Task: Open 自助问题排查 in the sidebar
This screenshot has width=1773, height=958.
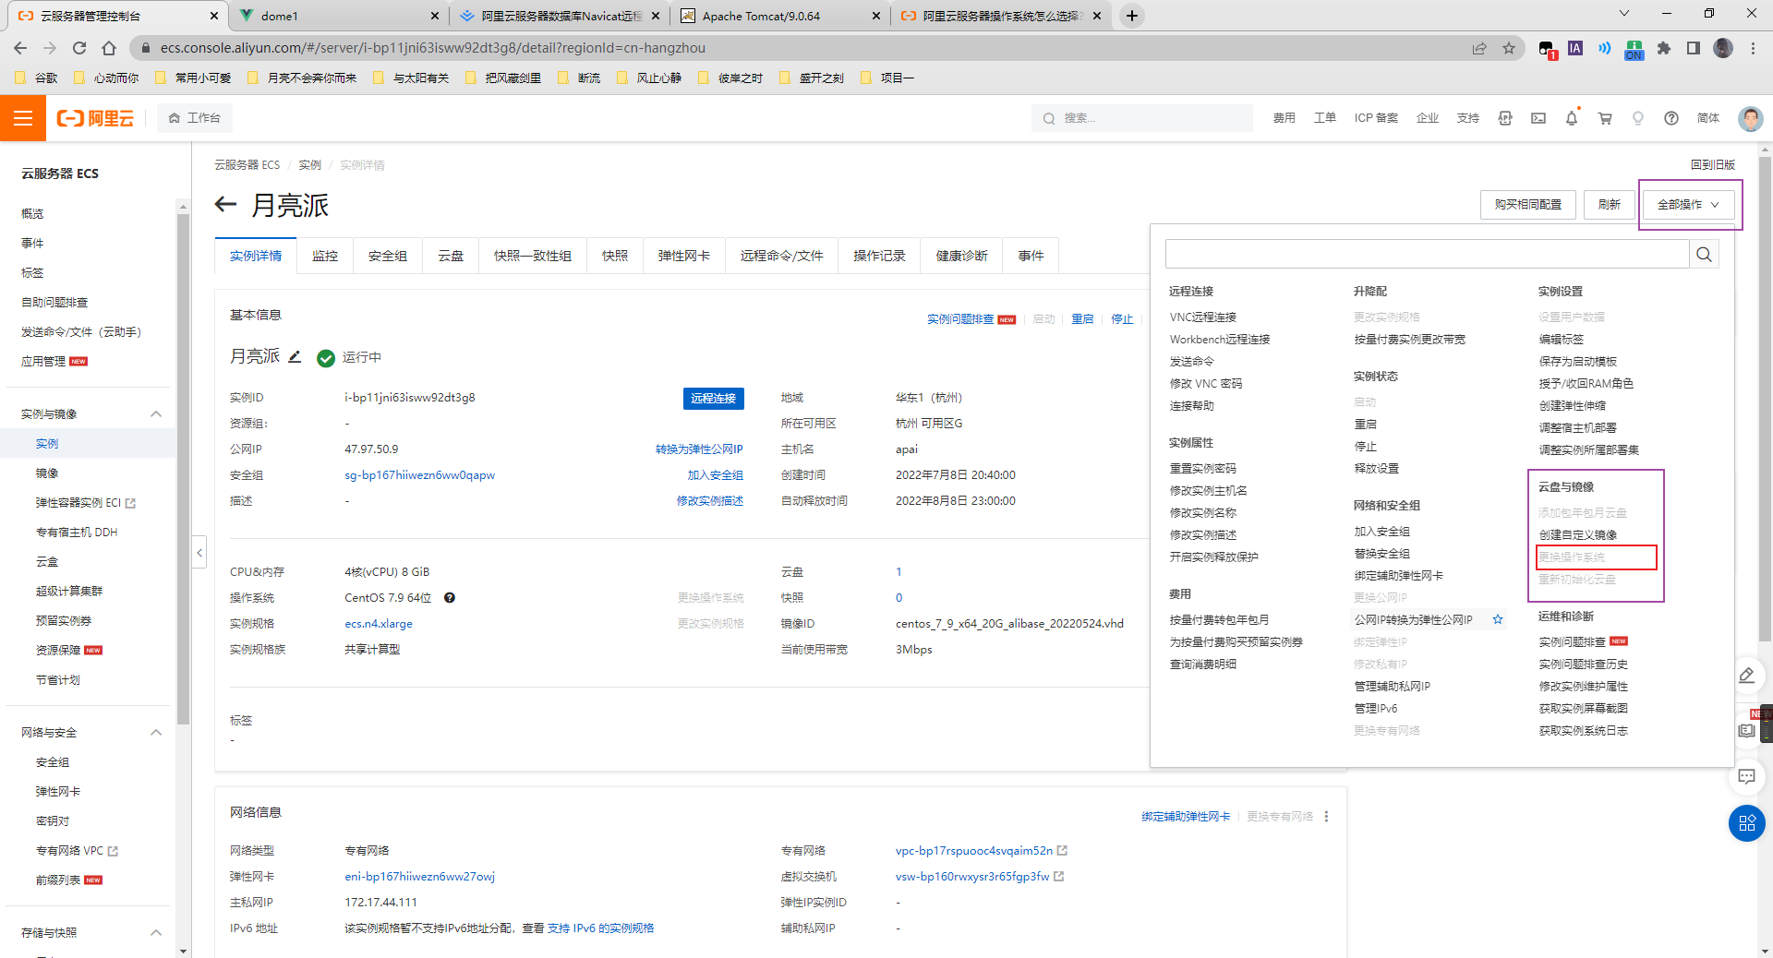Action: [54, 302]
